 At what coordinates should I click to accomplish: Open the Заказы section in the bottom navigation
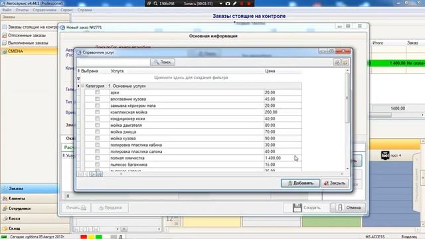coord(29,189)
